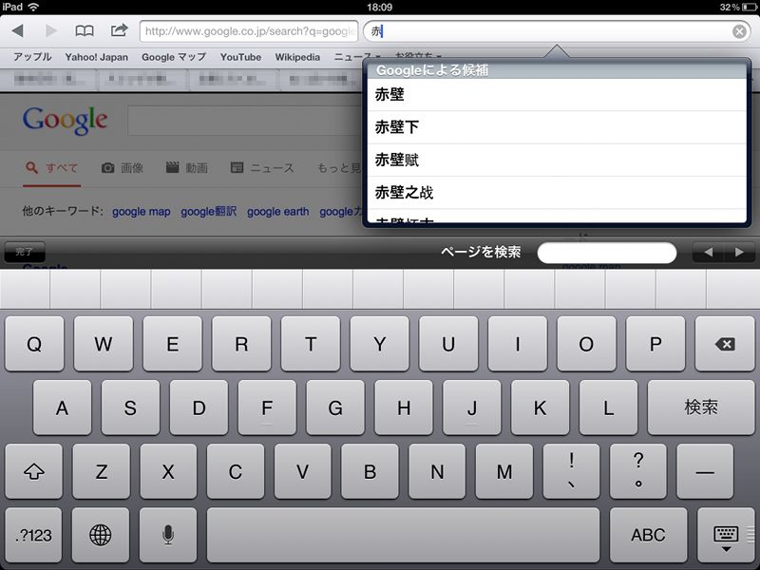Open the google翻訳 keyword link
Viewport: 760px width, 570px height.
pos(209,212)
